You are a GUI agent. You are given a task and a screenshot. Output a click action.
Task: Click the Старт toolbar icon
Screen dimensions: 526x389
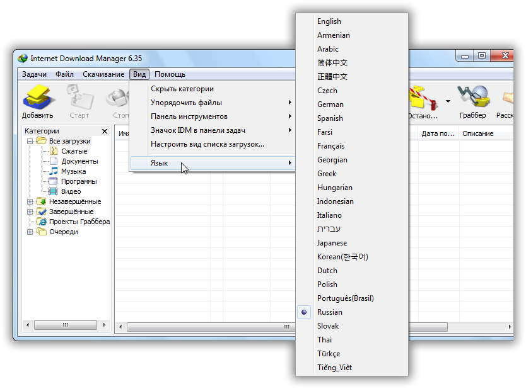click(x=80, y=97)
